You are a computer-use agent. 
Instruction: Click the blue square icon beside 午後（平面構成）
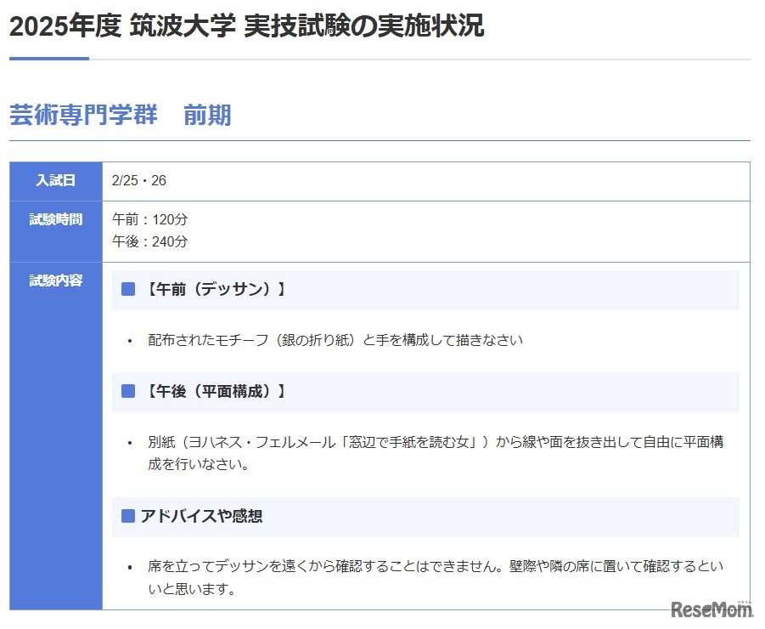click(128, 392)
